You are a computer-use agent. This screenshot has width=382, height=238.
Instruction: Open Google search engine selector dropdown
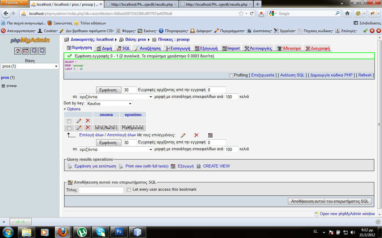tap(273, 13)
